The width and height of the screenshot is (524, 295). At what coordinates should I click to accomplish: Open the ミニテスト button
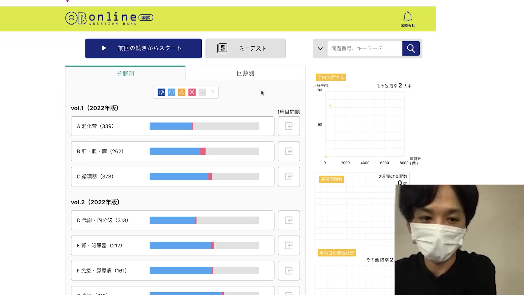pos(245,48)
